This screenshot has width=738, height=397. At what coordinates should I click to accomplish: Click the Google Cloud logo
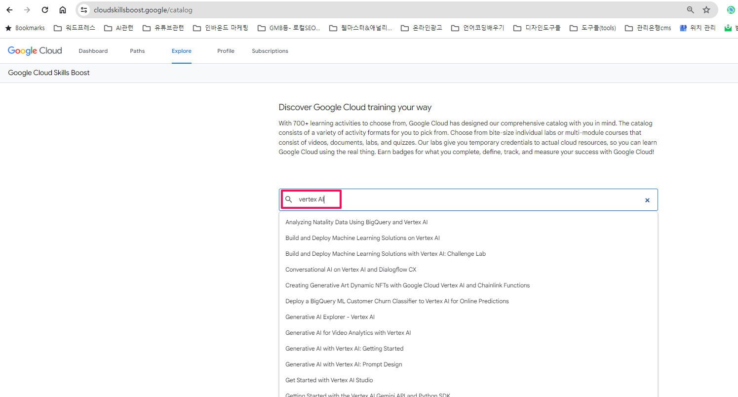point(35,51)
